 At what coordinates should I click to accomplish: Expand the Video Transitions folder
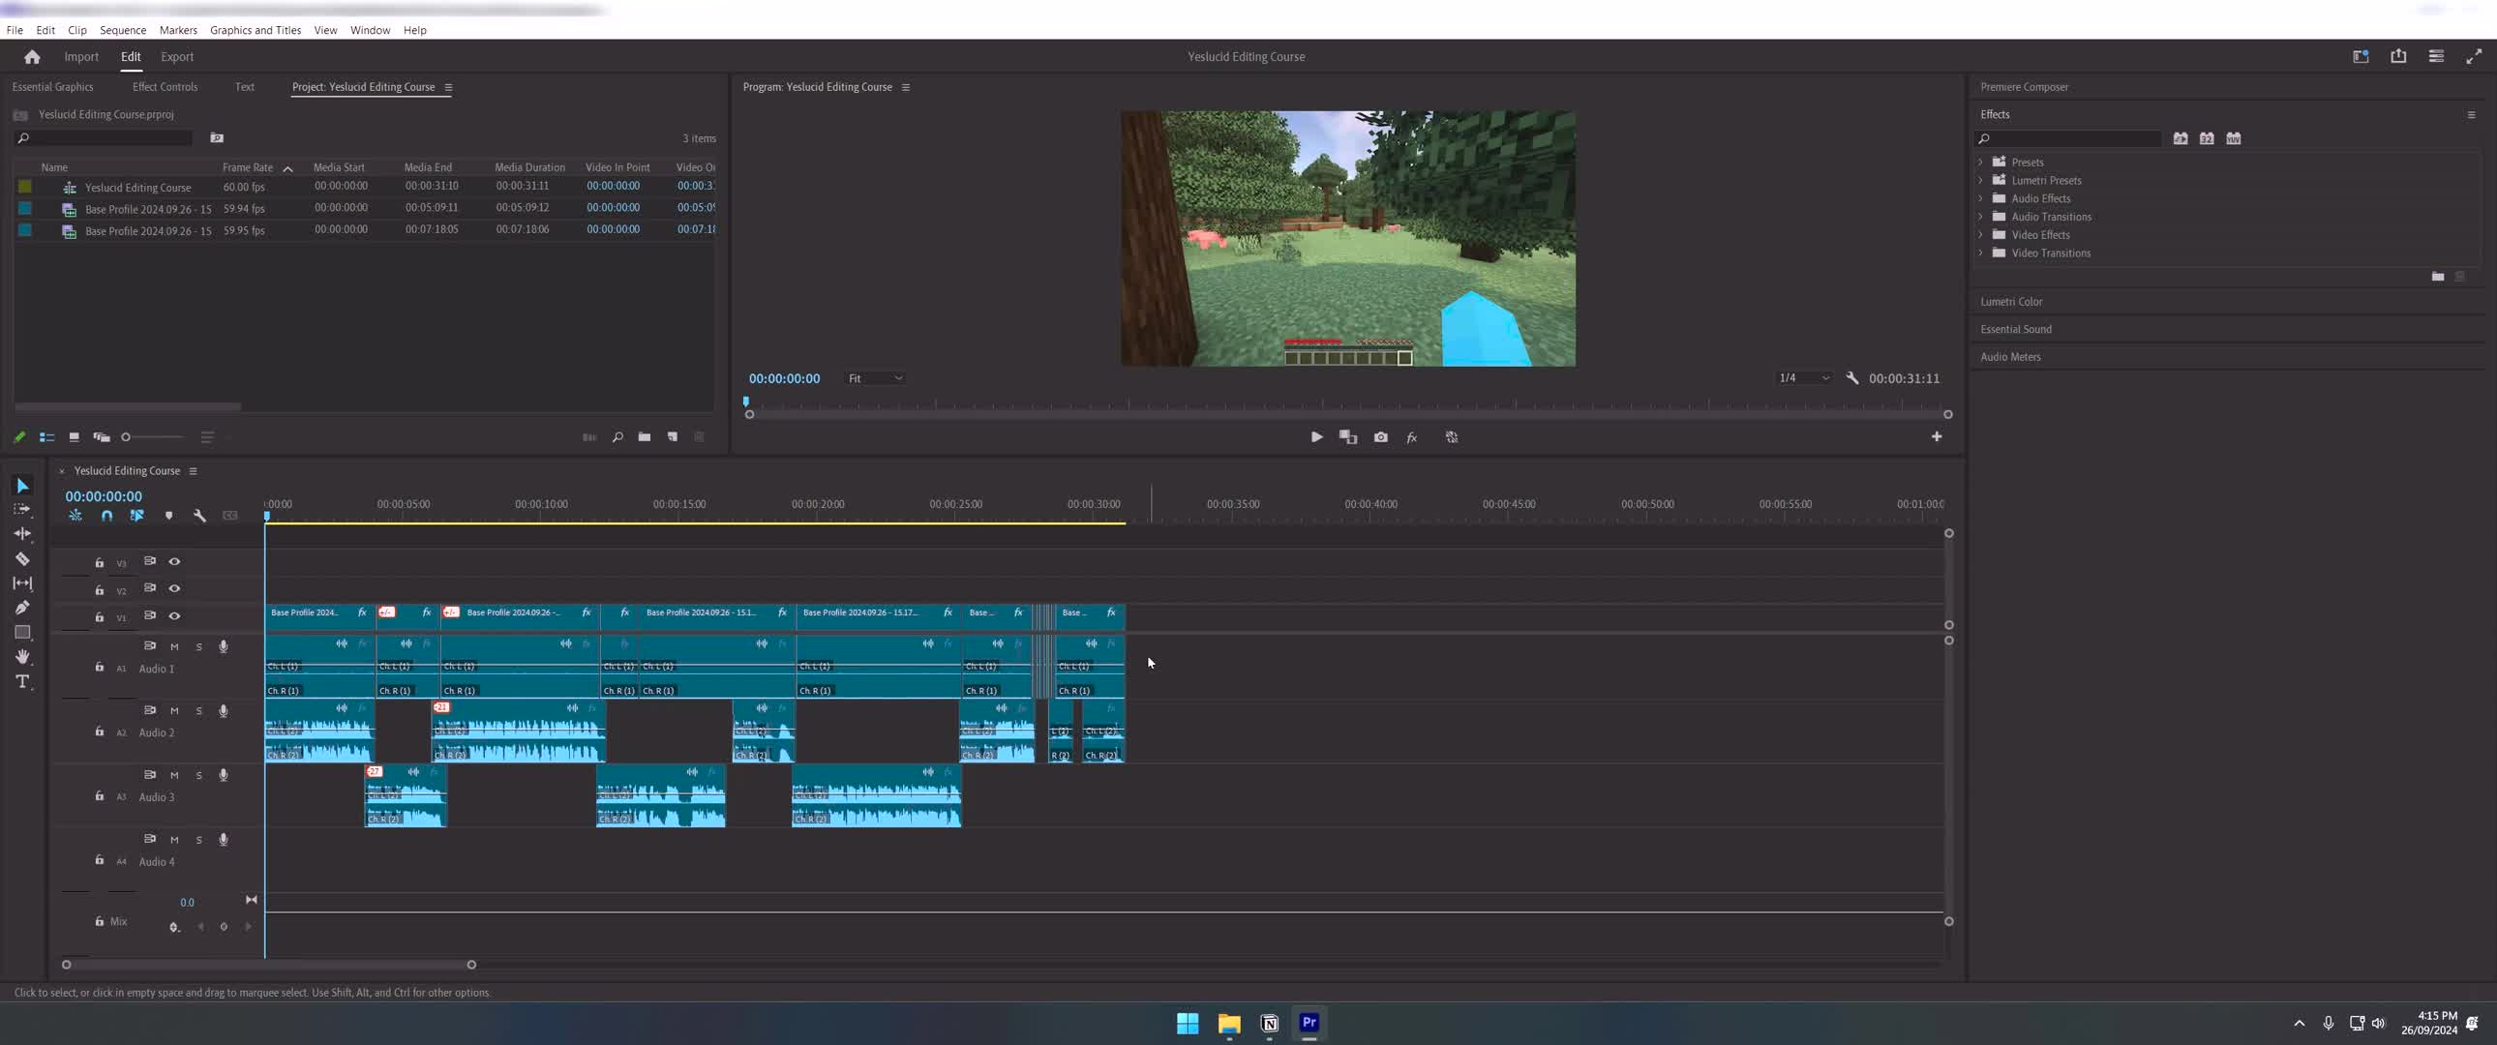pyautogui.click(x=1980, y=253)
